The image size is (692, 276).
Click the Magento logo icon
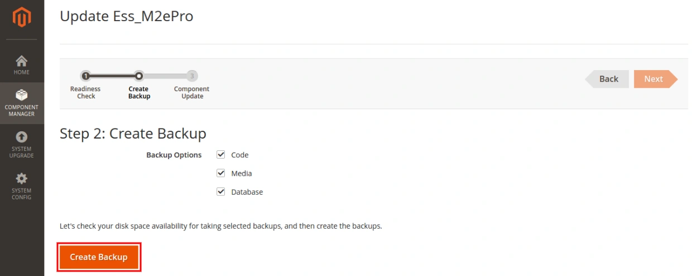[x=22, y=17]
